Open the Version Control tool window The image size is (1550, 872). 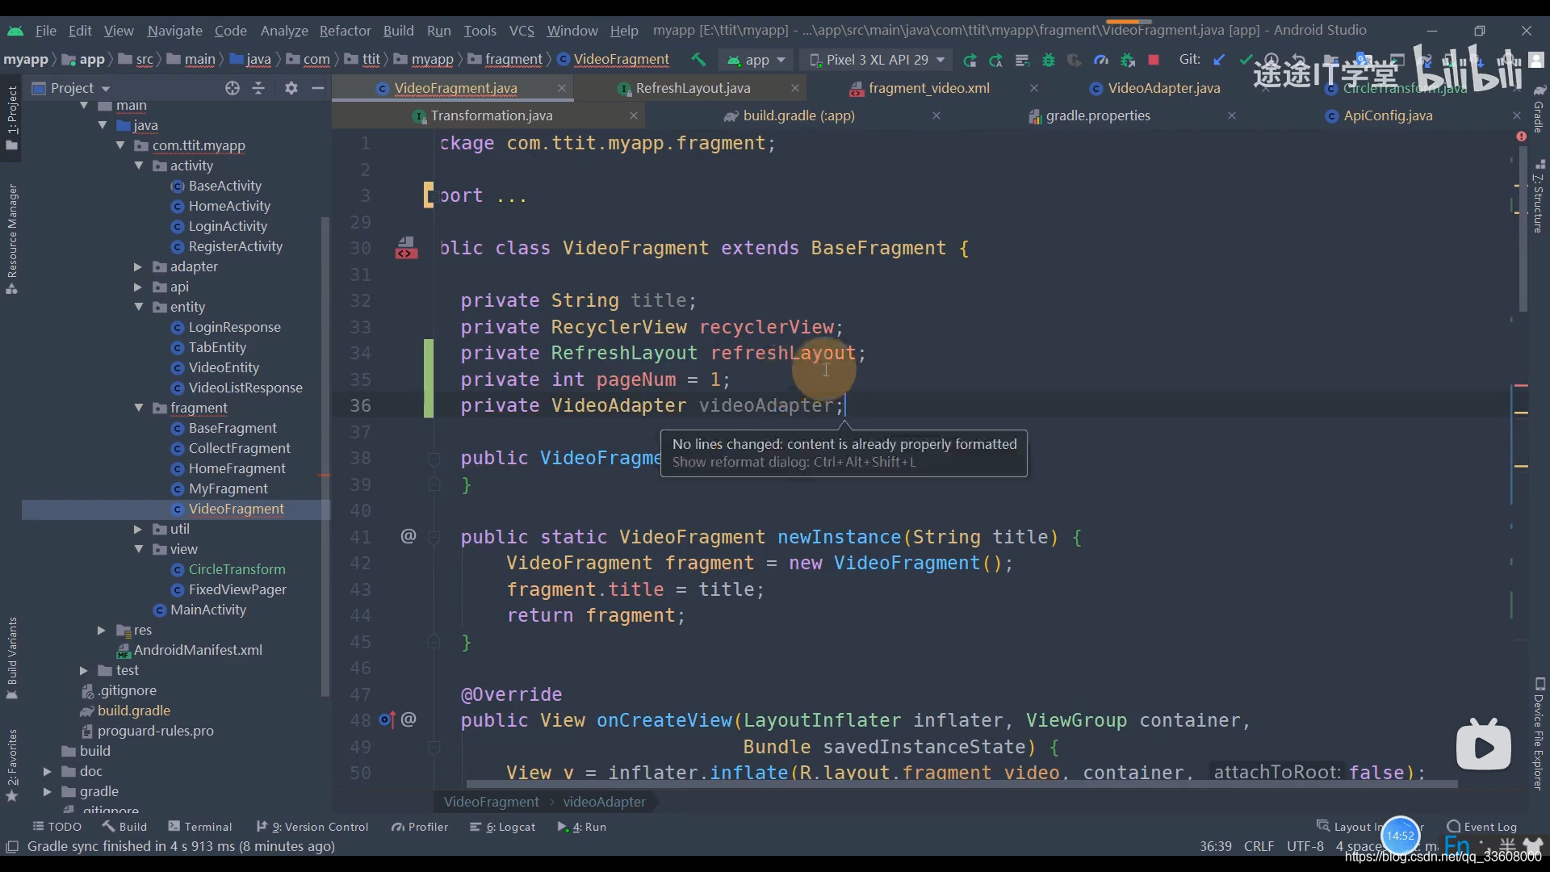pyautogui.click(x=312, y=827)
